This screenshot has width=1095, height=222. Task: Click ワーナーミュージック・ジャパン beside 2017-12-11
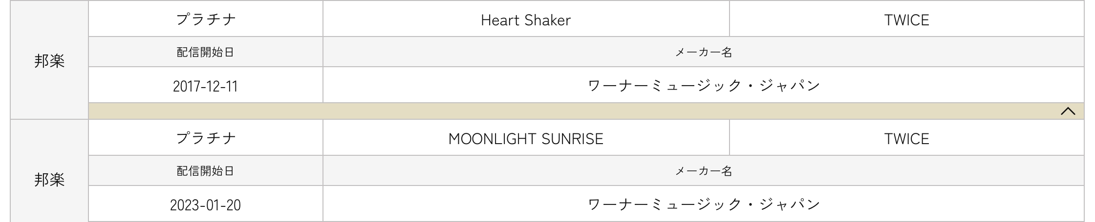(703, 86)
